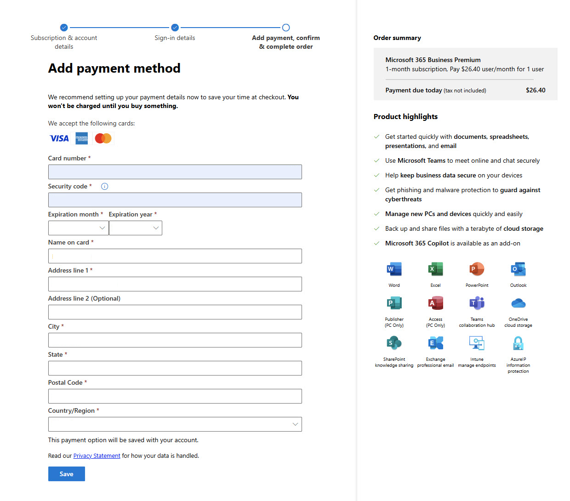Open the Expiration month dropdown
This screenshot has width=570, height=501.
[x=78, y=228]
